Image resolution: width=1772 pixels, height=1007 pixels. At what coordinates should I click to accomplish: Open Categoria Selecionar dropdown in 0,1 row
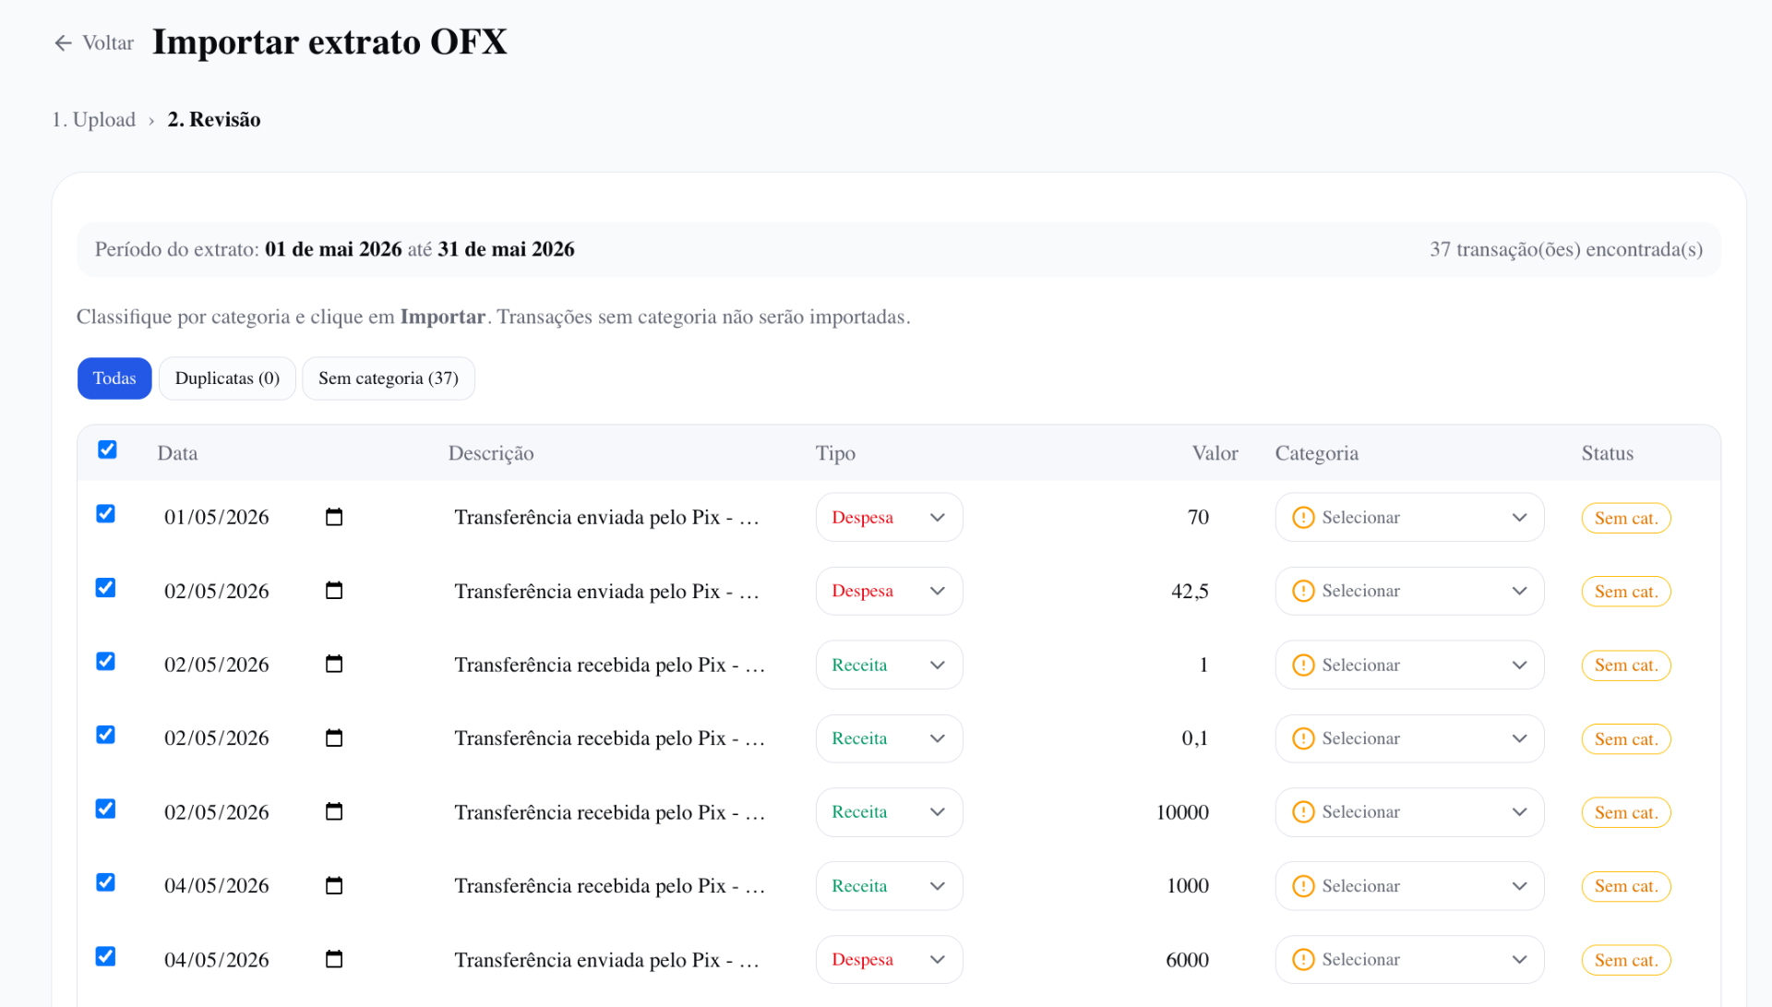coord(1409,738)
